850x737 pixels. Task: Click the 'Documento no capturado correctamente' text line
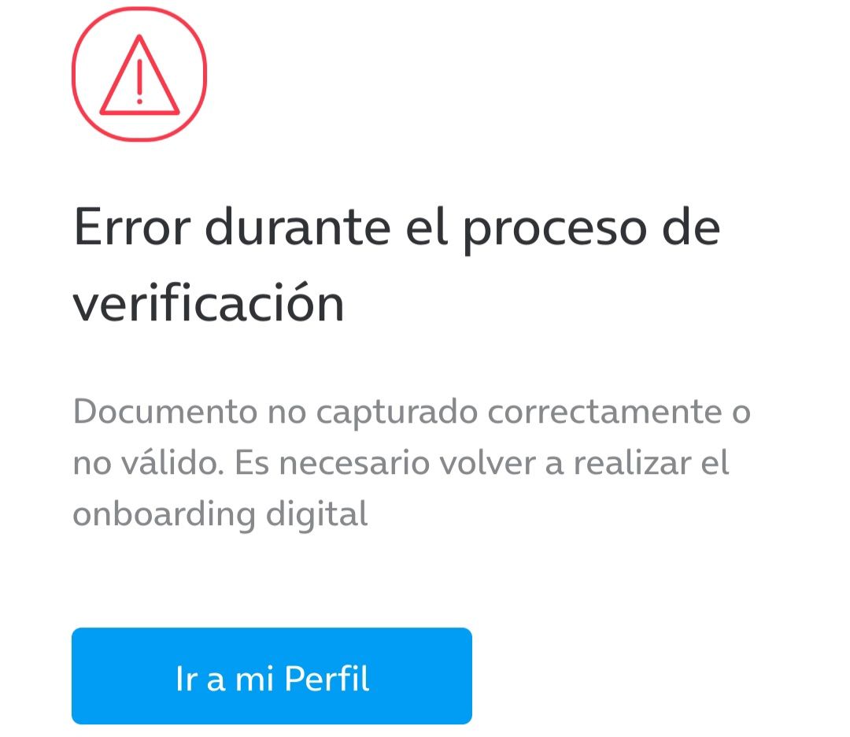coord(397,412)
